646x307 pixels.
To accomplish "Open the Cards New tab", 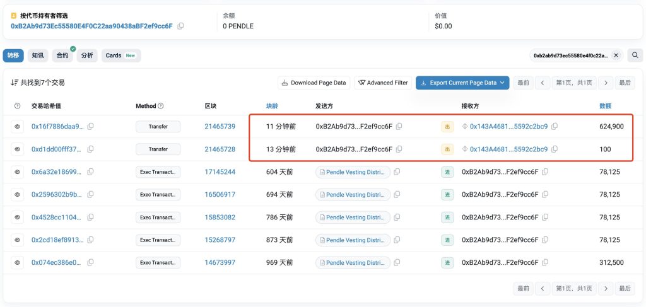I will point(120,55).
